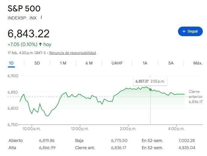Click the green chart point at 2:55 p.m.

tap(150, 89)
